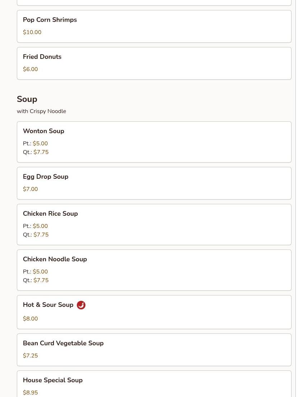The image size is (303, 397).
Task: Open Bean Curd Vegetable Soup item
Action: coord(154,350)
